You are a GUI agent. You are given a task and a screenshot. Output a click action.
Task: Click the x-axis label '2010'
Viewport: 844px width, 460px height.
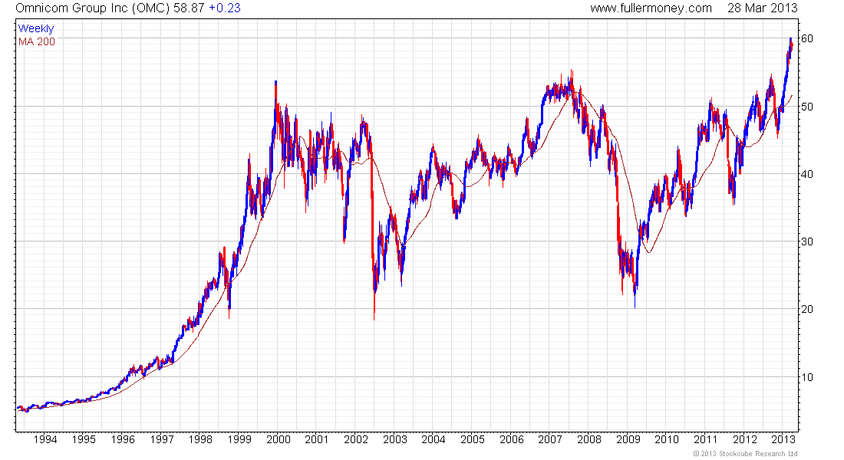[667, 439]
